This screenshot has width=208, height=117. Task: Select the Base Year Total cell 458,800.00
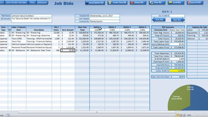[82, 32]
